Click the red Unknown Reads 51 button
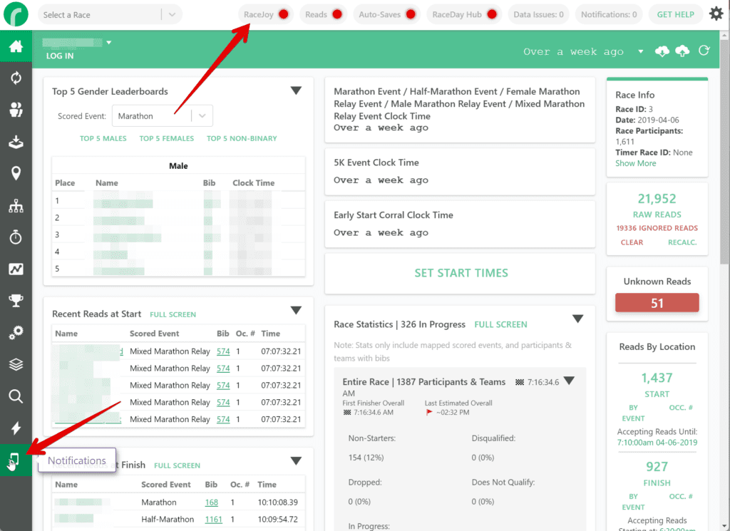The width and height of the screenshot is (730, 531). pyautogui.click(x=657, y=303)
